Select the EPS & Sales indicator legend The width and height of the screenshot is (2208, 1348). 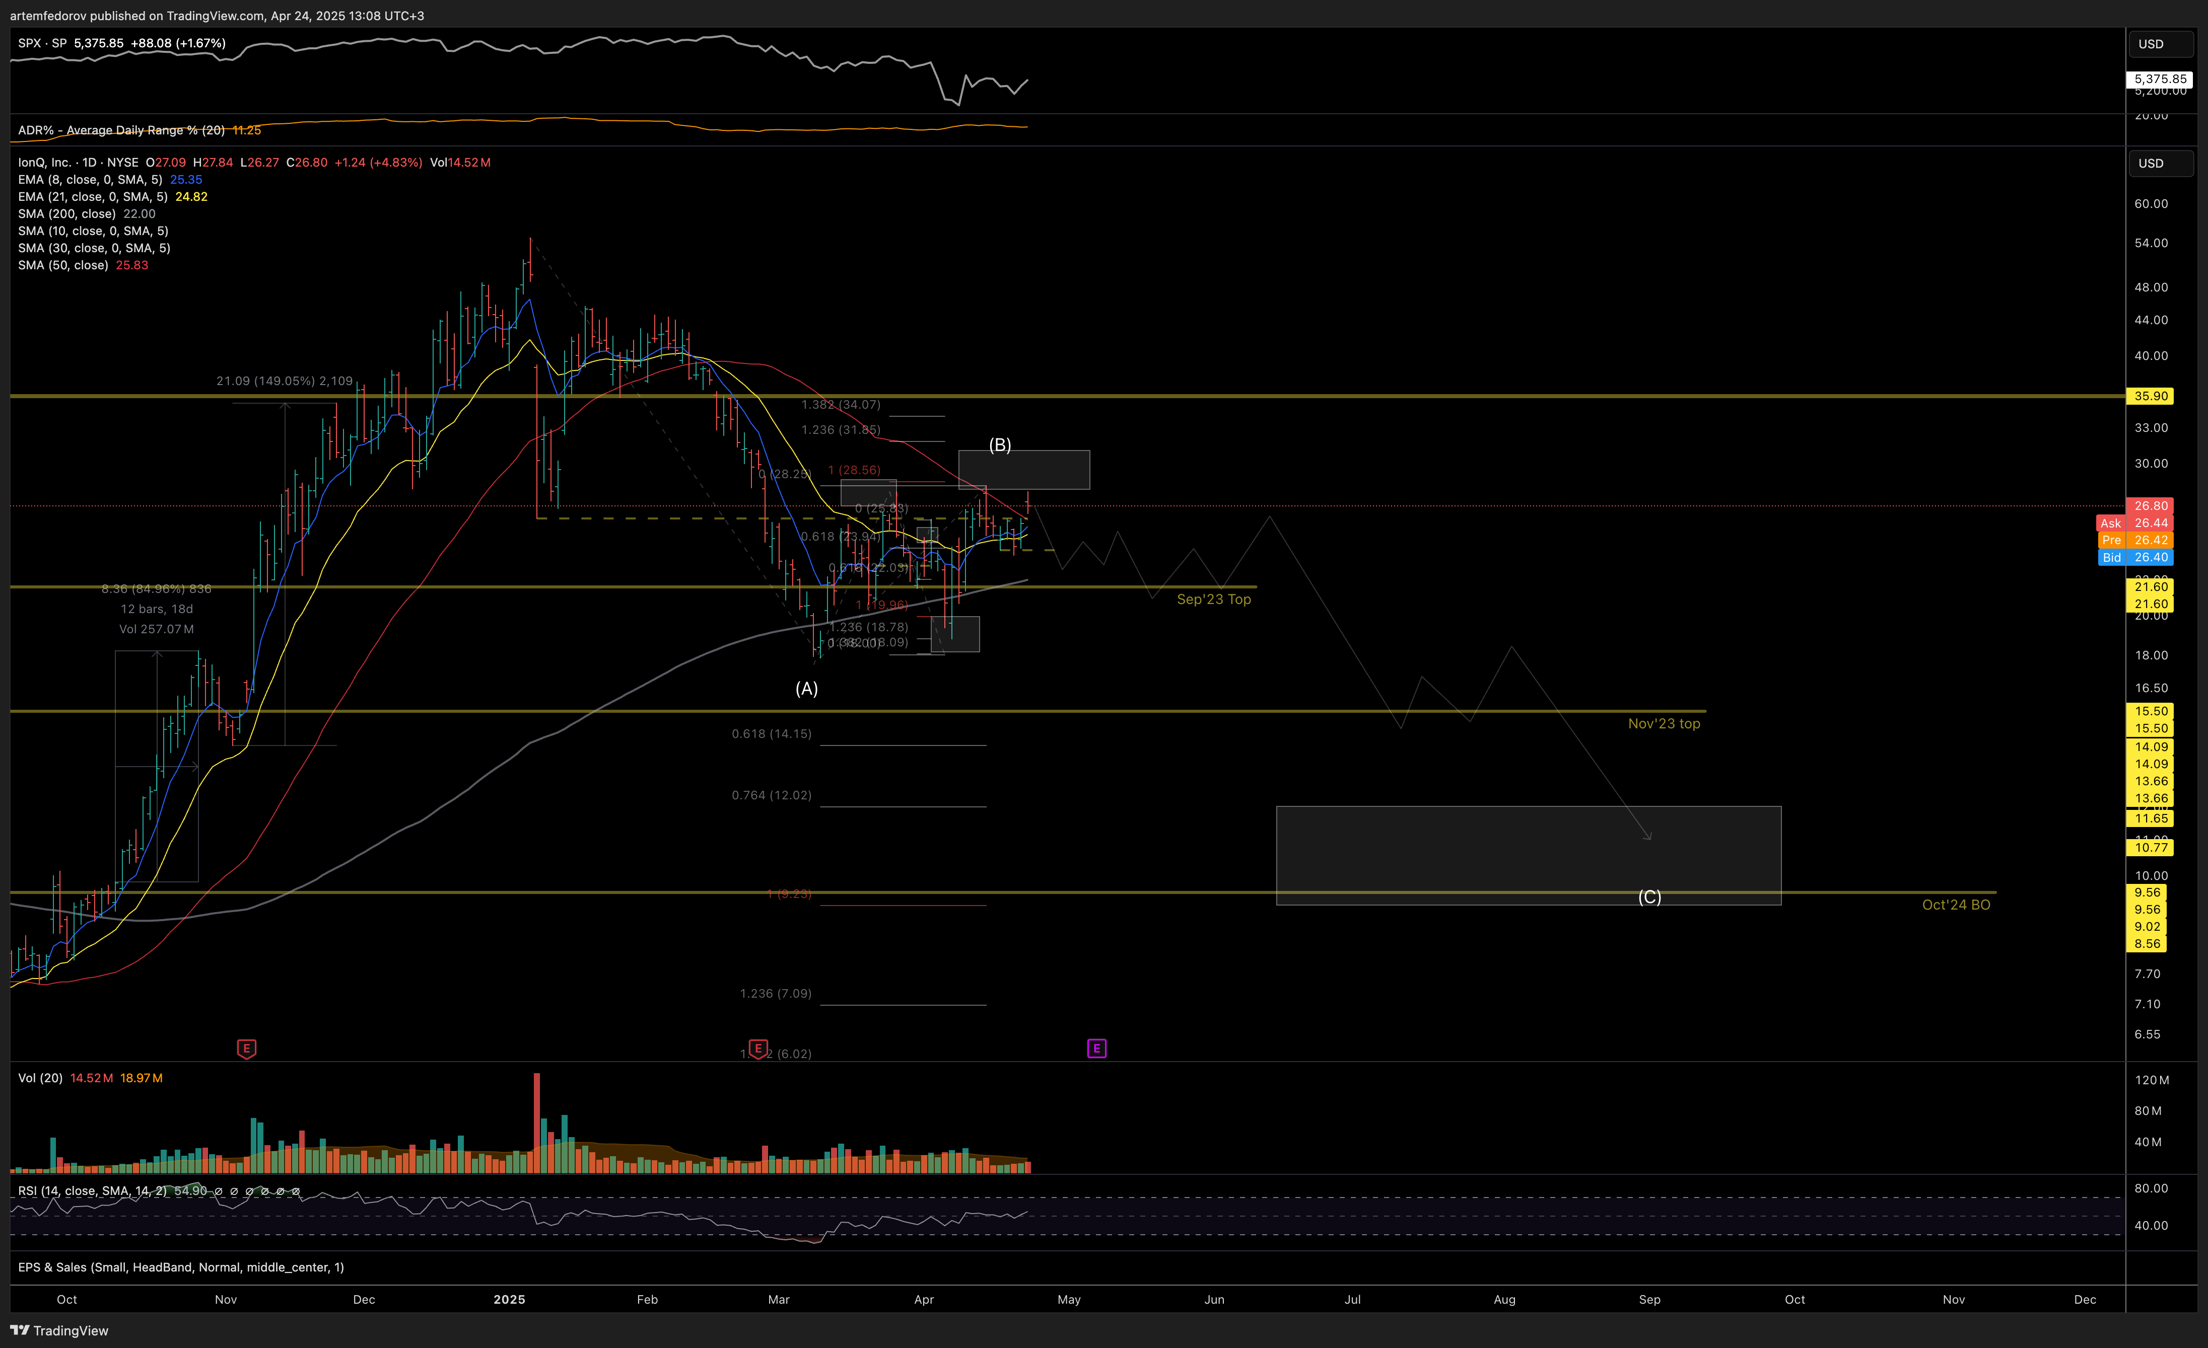click(x=181, y=1267)
